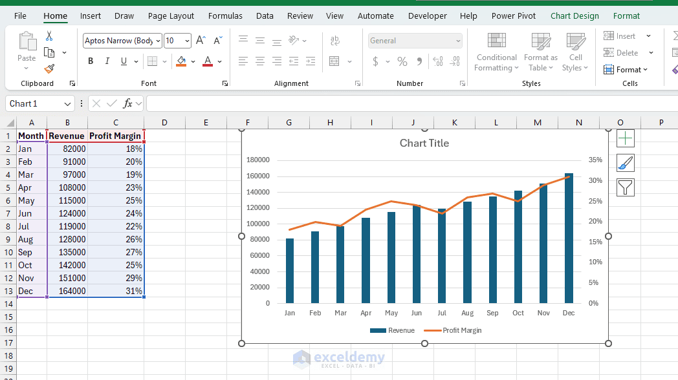Open the General number format dropdown

[458, 41]
